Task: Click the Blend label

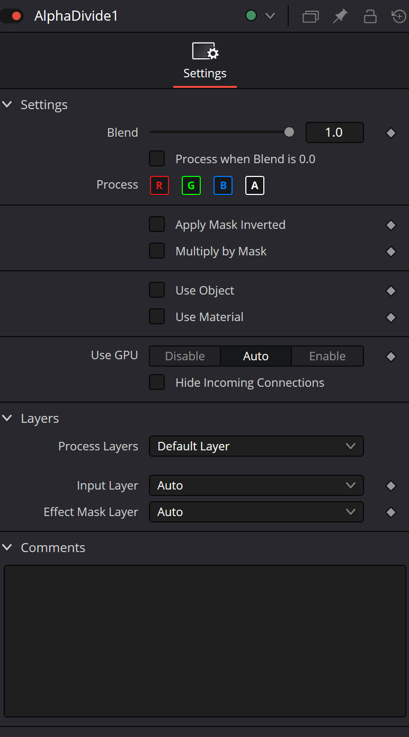Action: [122, 132]
